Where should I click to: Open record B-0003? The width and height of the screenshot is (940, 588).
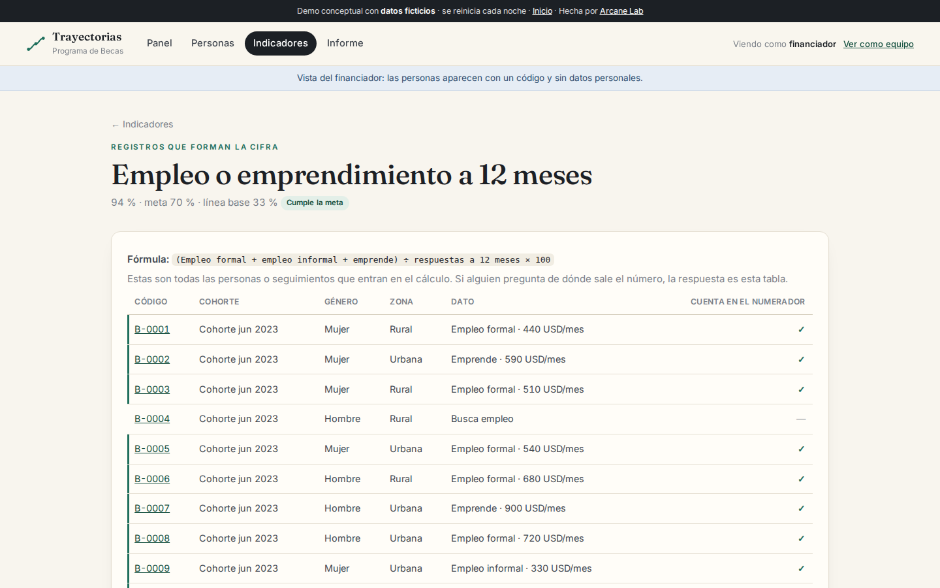[152, 389]
